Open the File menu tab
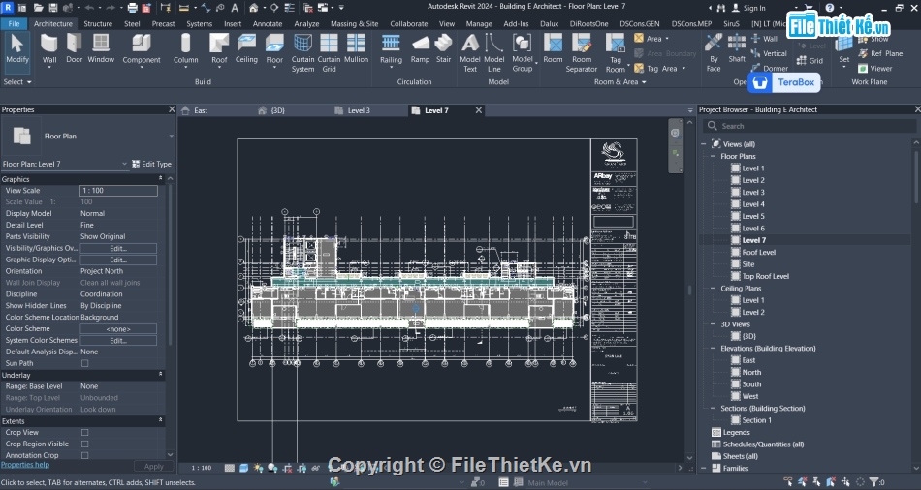The width and height of the screenshot is (921, 490). [15, 23]
